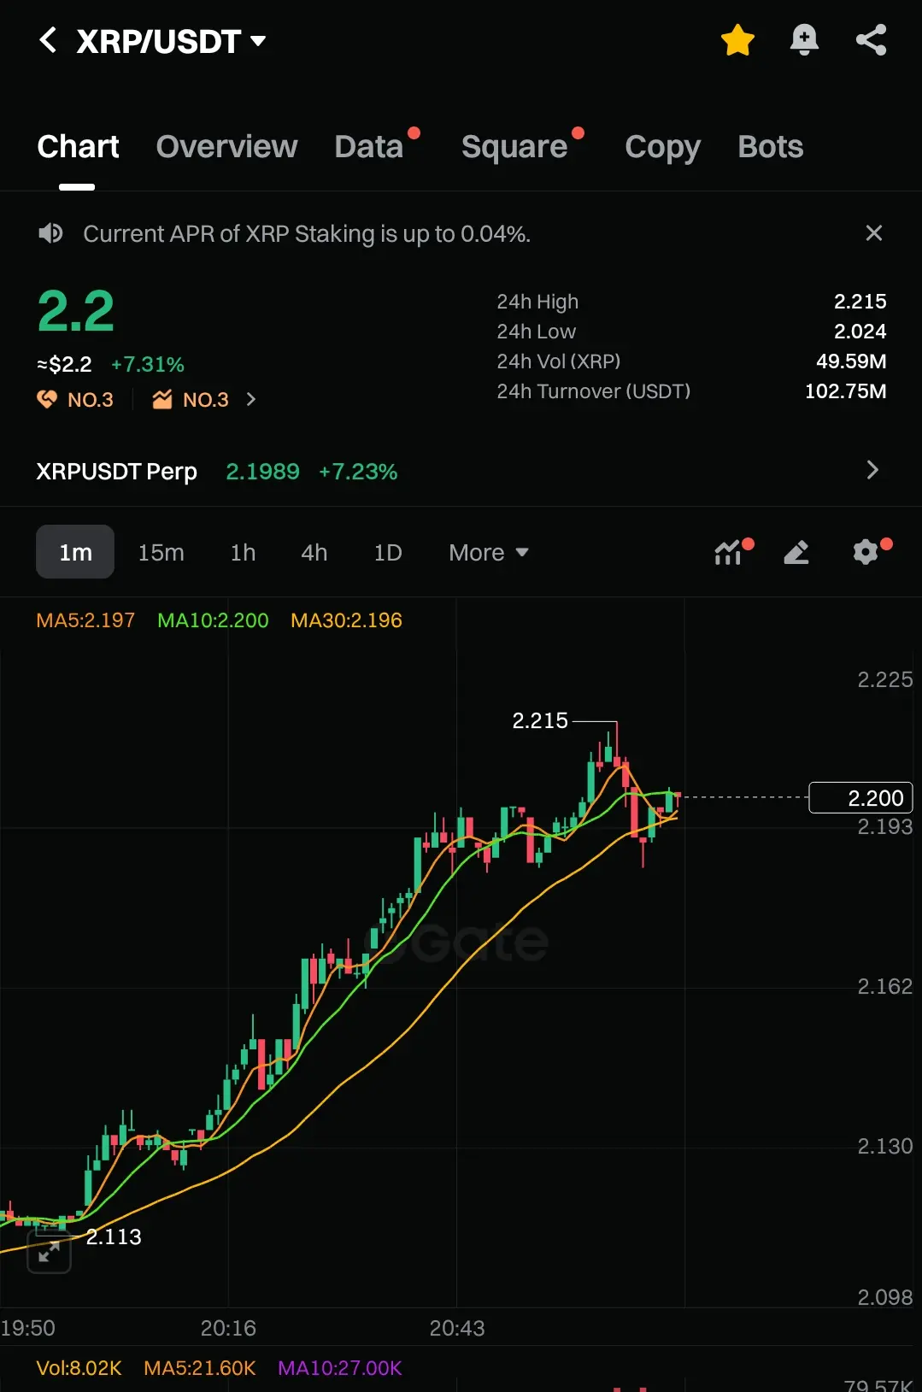922x1392 pixels.
Task: Select the 1h timeframe
Action: click(243, 553)
